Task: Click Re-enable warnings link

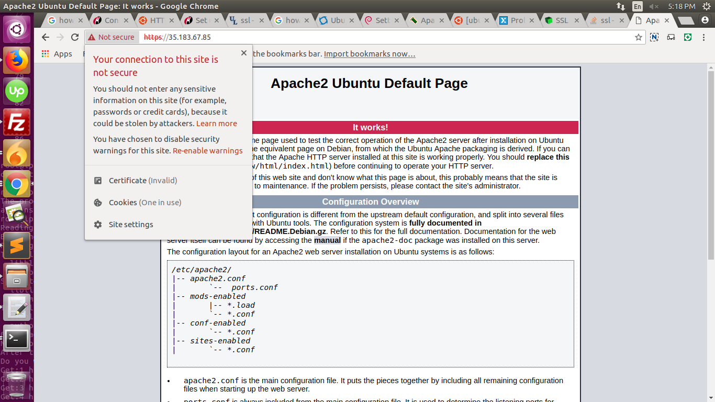Action: coord(207,151)
